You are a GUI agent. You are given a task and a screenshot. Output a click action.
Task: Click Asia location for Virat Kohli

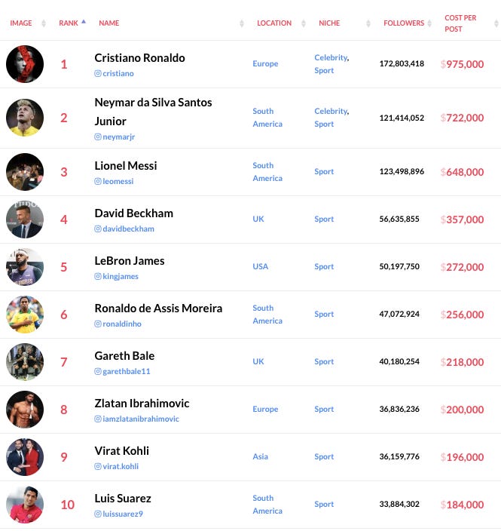coord(260,457)
